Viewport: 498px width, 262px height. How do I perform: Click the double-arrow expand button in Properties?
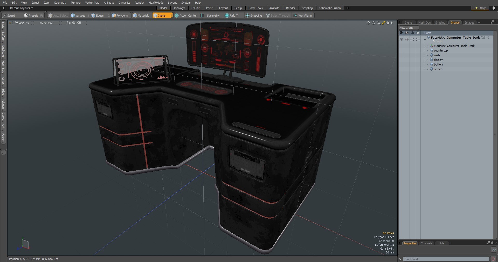(494, 250)
